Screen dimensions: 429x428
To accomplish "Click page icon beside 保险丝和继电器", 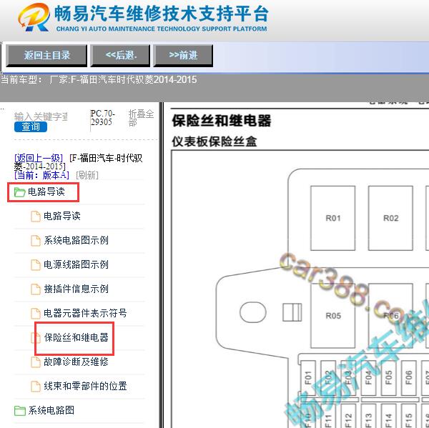I will (36, 338).
